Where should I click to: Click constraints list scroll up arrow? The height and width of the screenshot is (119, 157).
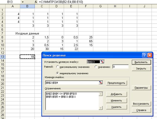101,94
